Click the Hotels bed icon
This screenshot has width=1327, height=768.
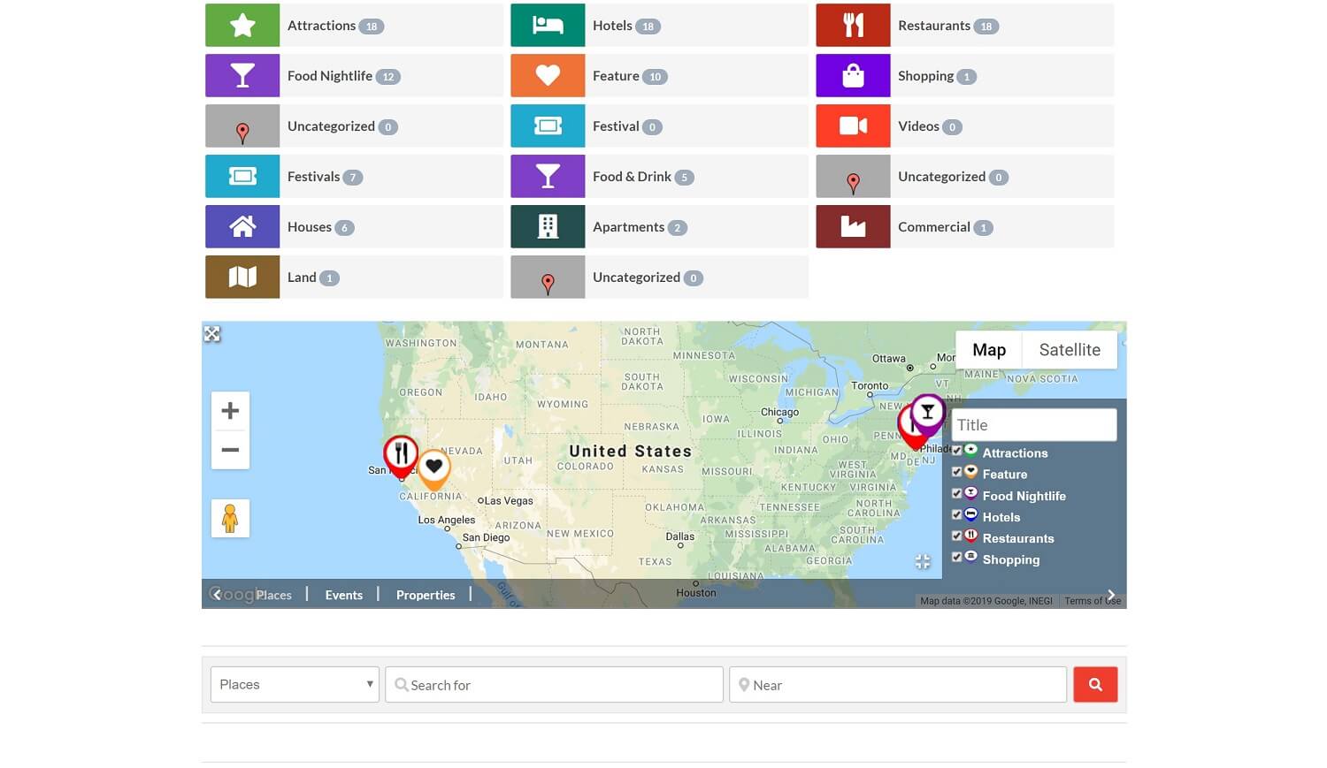[x=547, y=25]
